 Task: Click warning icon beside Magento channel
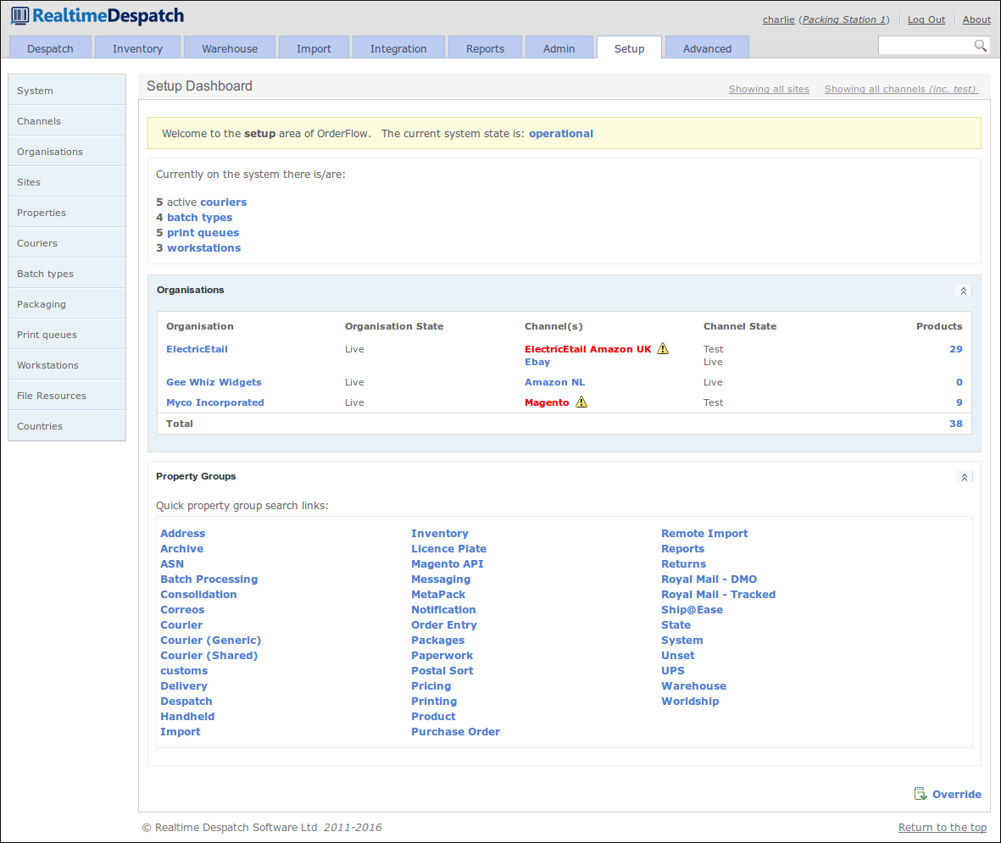(x=581, y=402)
